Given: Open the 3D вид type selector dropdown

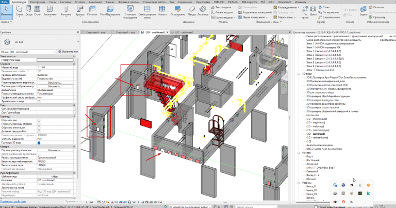Looking at the screenshot, I should [28, 52].
